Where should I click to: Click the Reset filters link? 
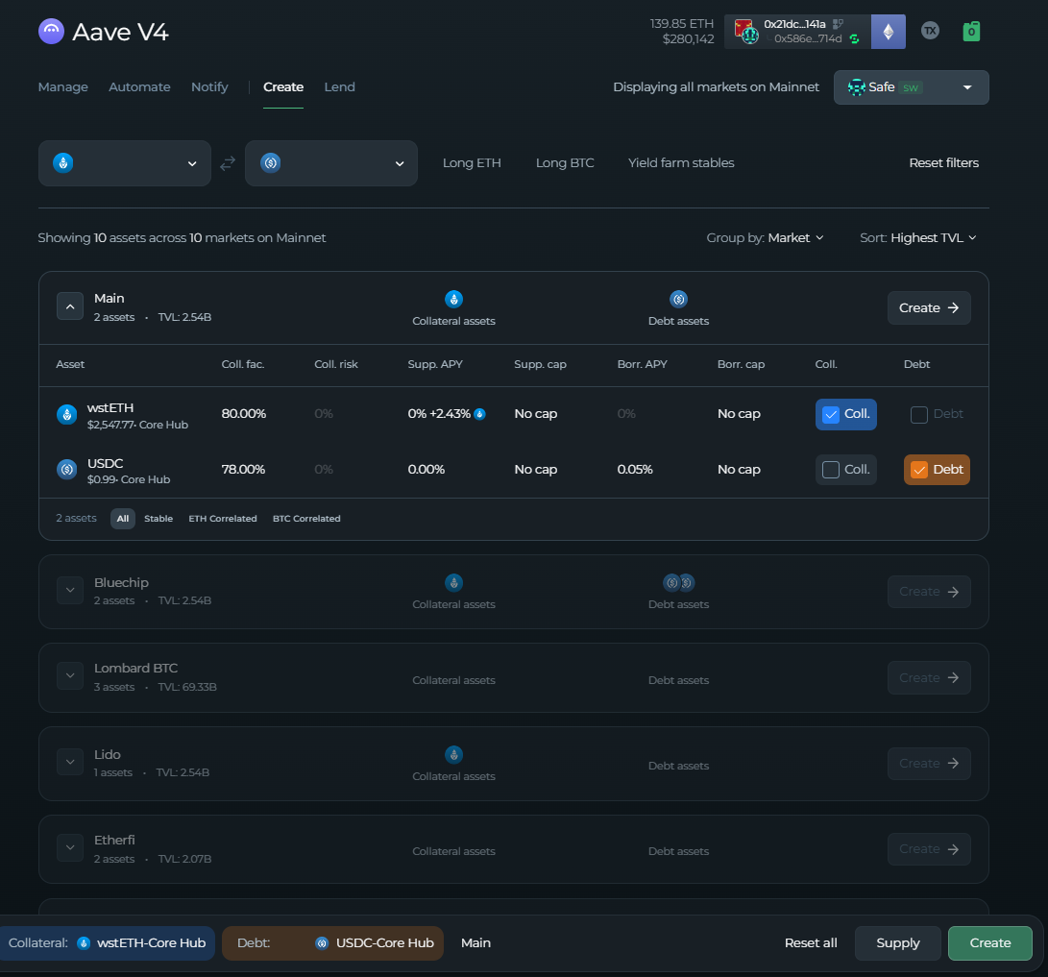point(943,163)
